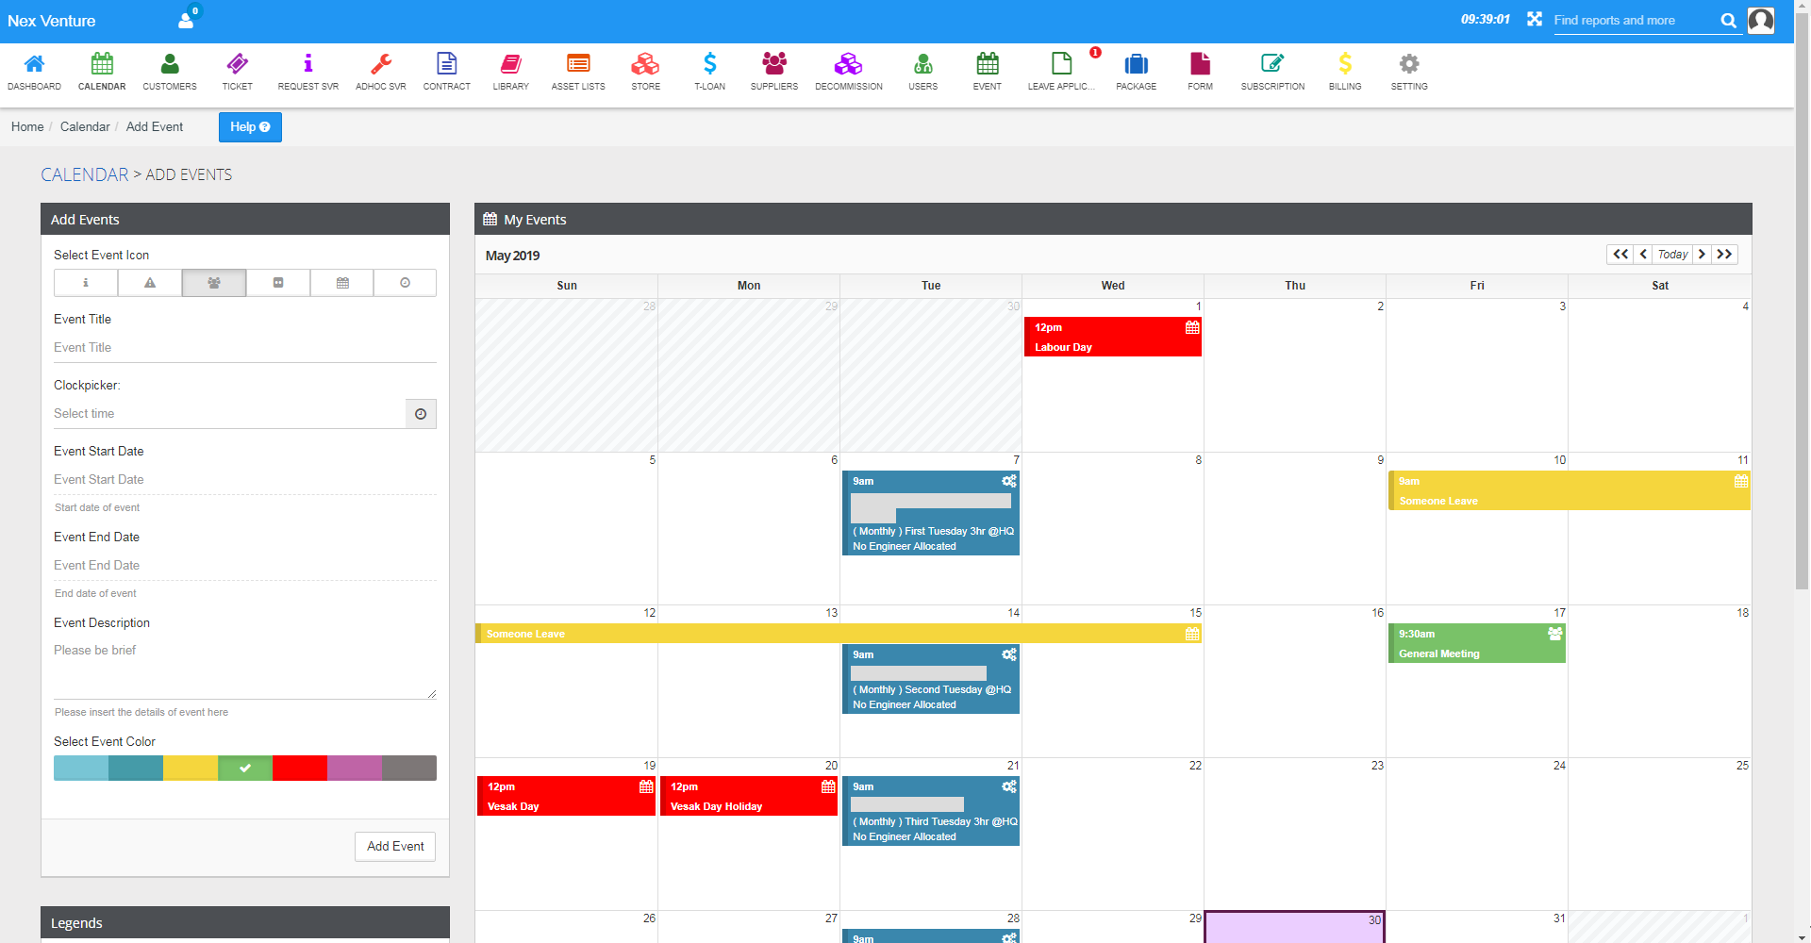
Task: Jump back using double left arrow
Action: pos(1620,255)
